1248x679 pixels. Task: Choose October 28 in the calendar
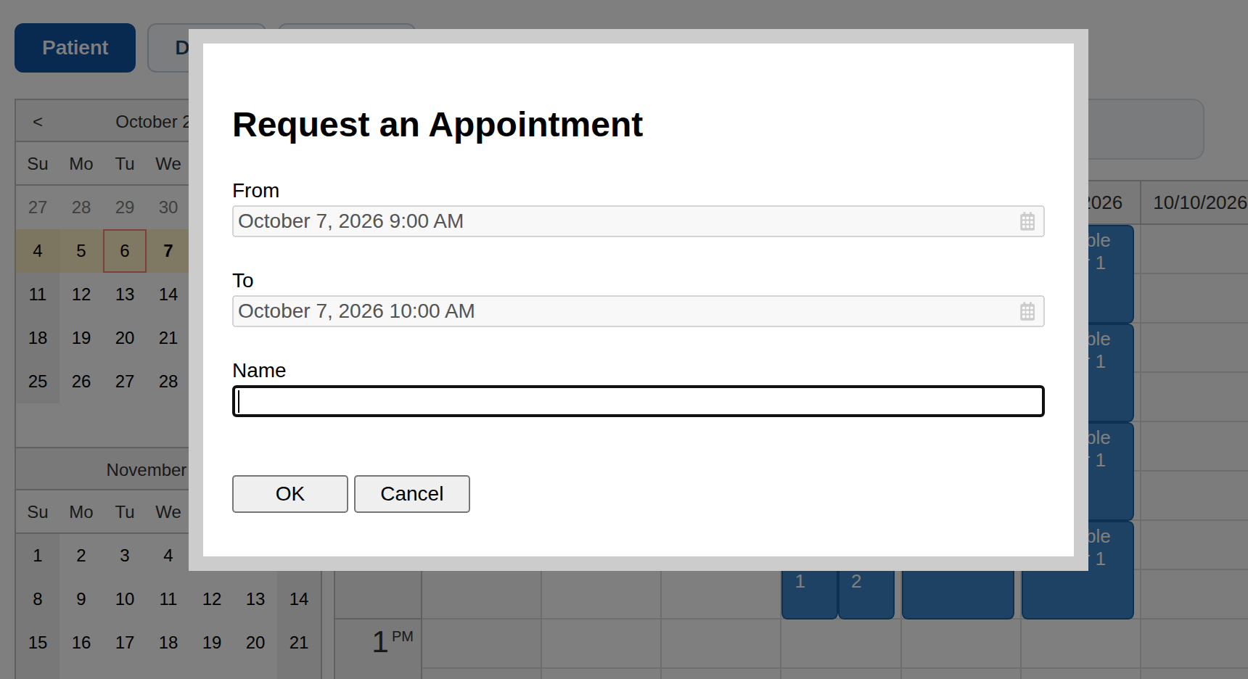pos(168,382)
